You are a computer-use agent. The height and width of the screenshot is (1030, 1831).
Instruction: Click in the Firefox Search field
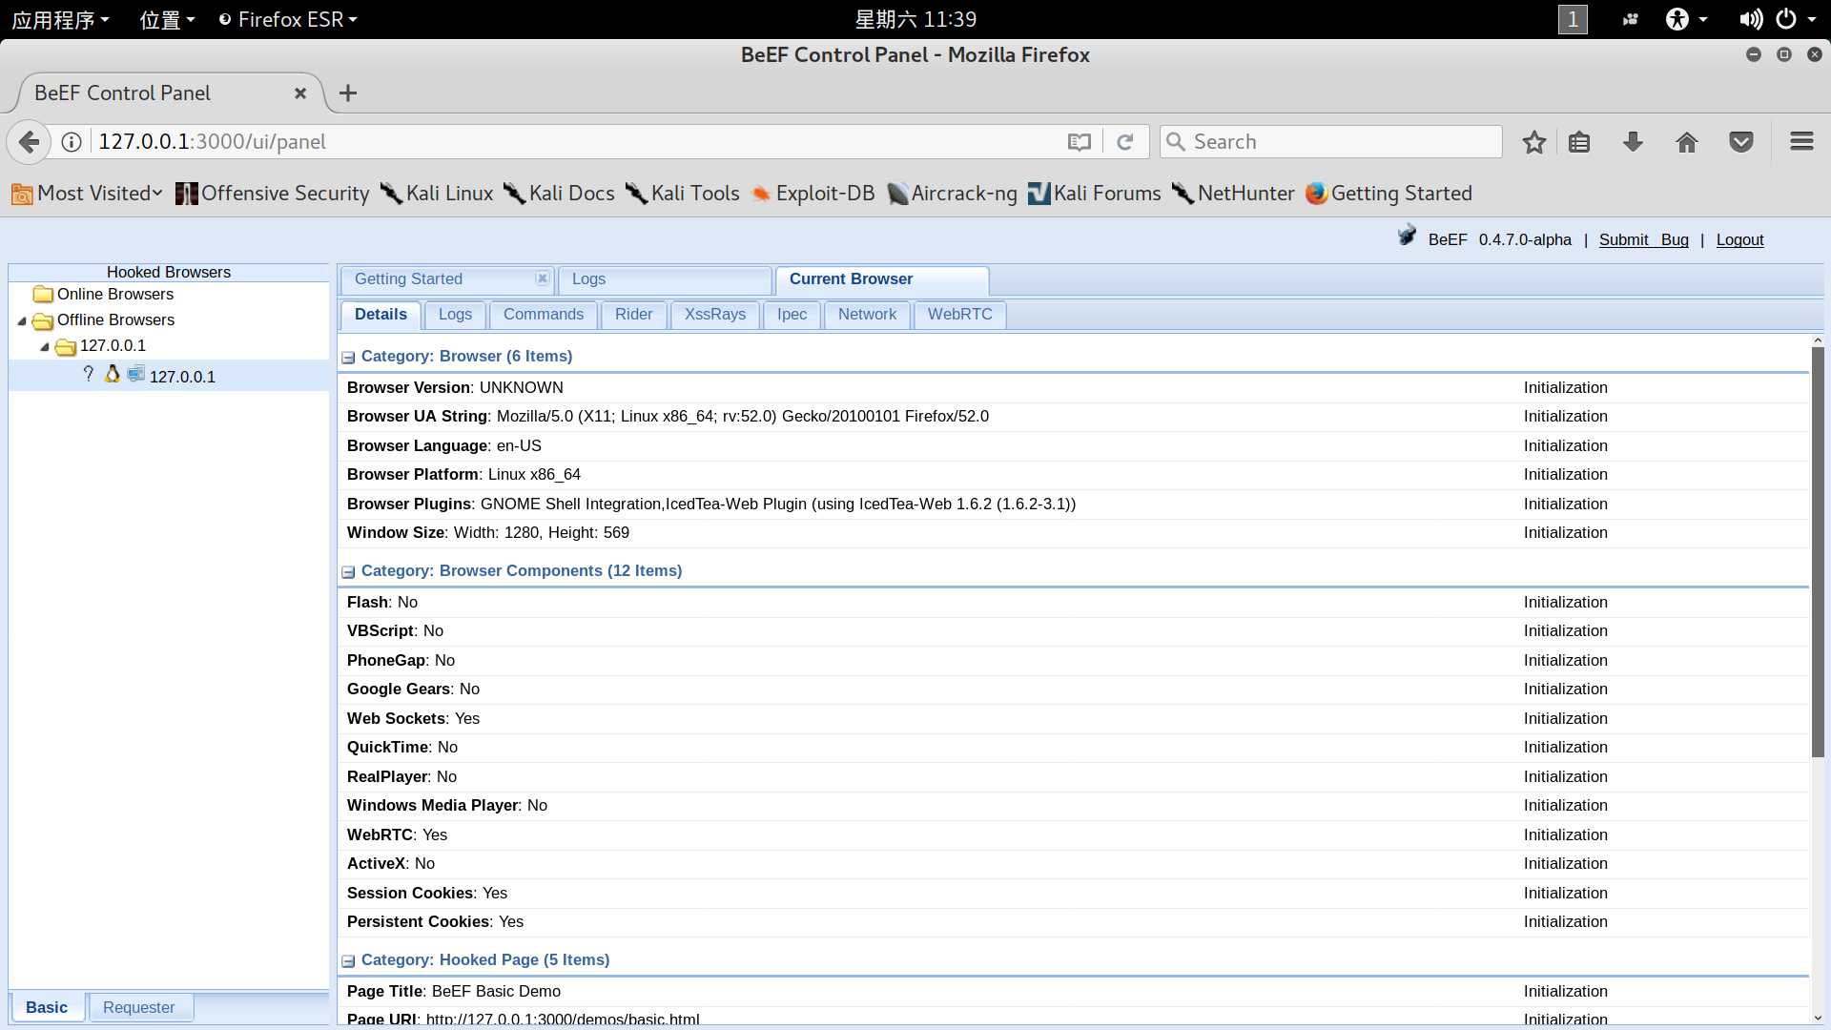pyautogui.click(x=1331, y=142)
